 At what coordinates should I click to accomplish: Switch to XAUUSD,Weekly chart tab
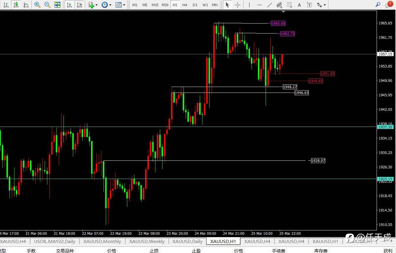pyautogui.click(x=147, y=241)
